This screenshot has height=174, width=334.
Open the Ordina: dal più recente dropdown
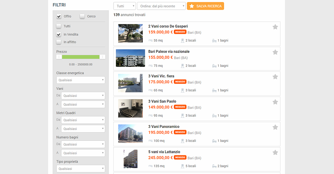[161, 6]
